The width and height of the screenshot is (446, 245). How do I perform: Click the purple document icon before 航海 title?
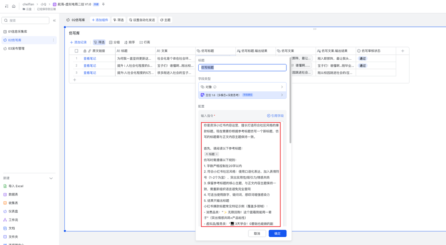coord(54,4)
